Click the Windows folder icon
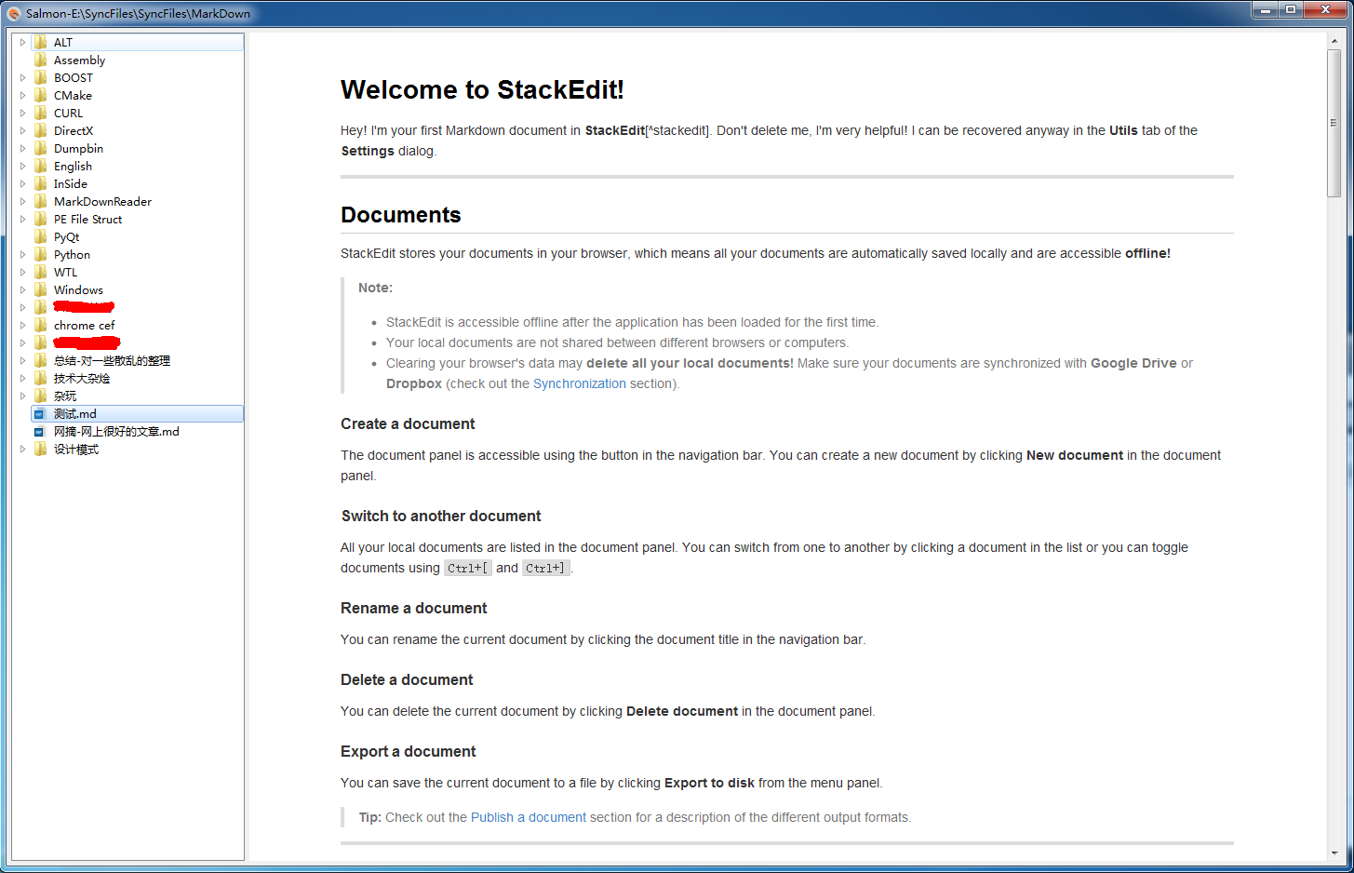 (x=40, y=289)
